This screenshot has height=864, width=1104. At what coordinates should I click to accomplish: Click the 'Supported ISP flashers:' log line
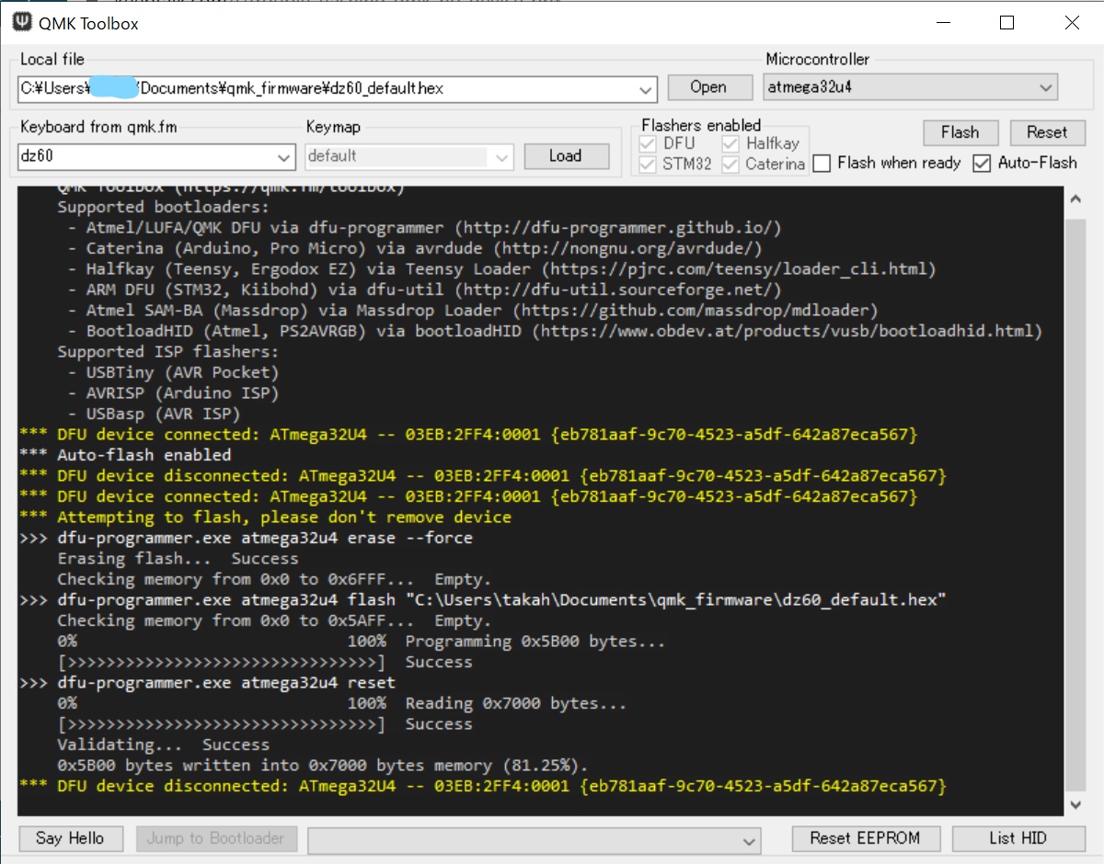click(168, 352)
